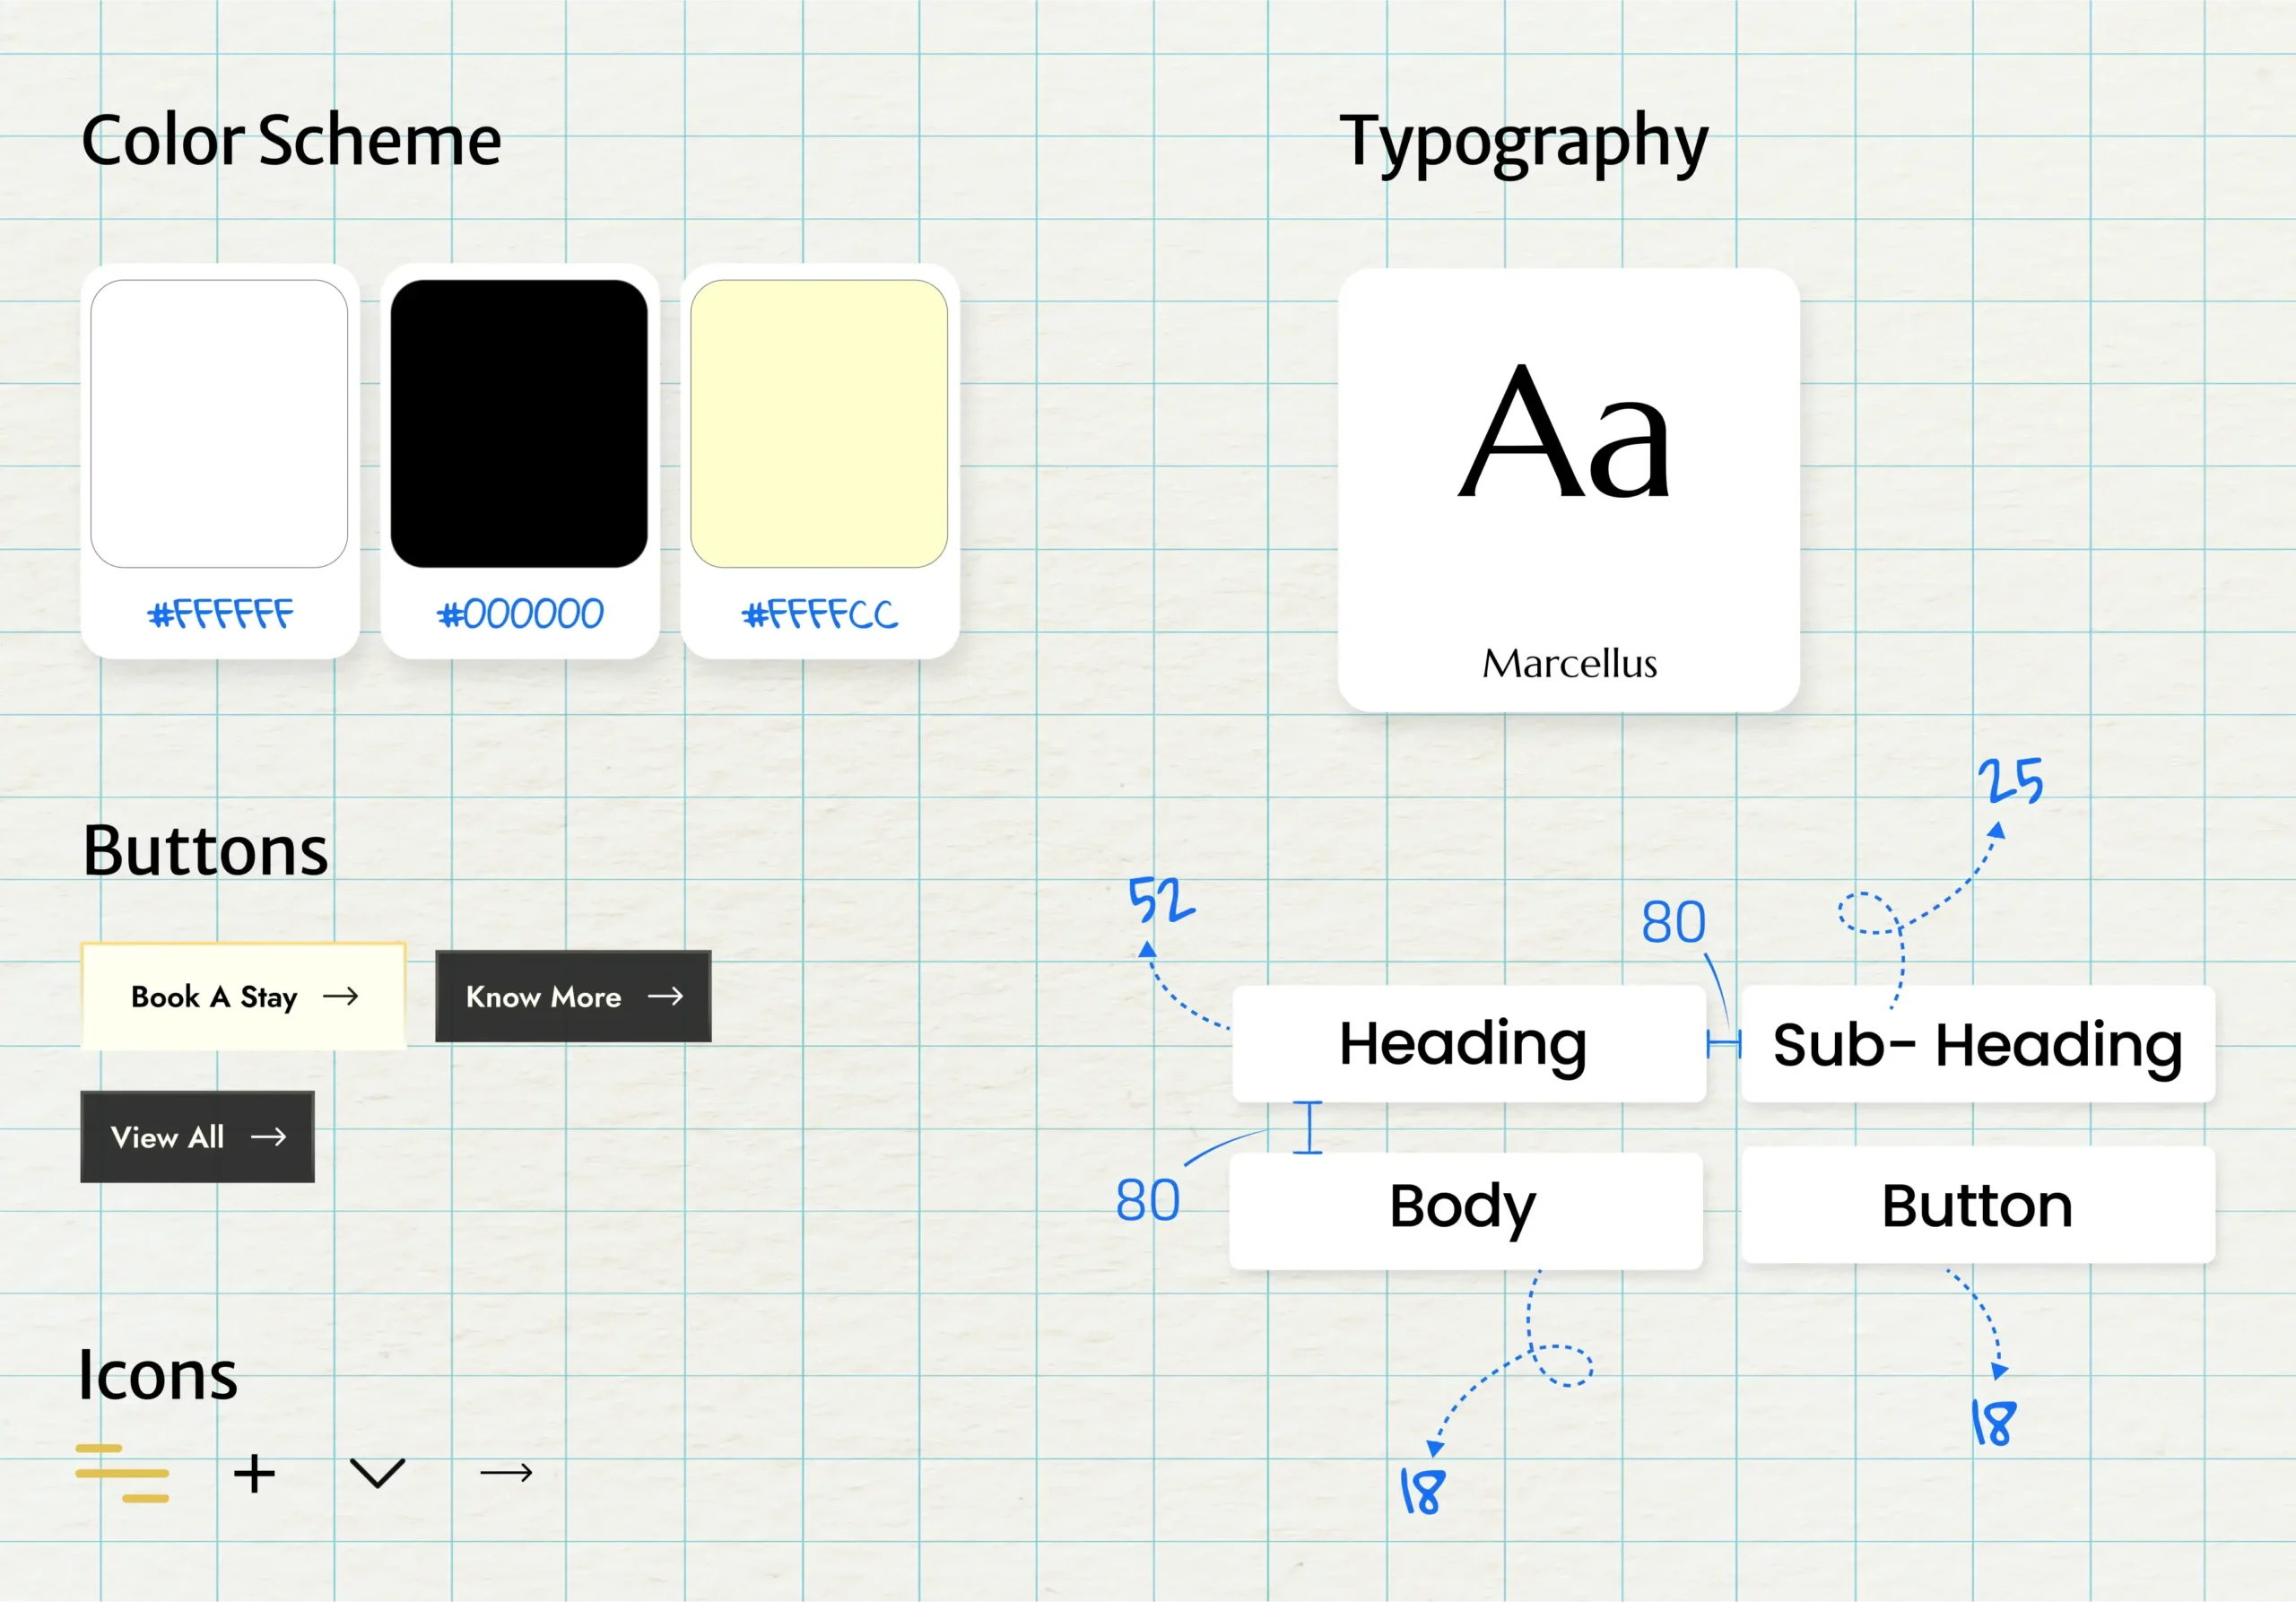Click the handwritten 25 size label
Image resolution: width=2296 pixels, height=1602 pixels.
pyautogui.click(x=2011, y=780)
